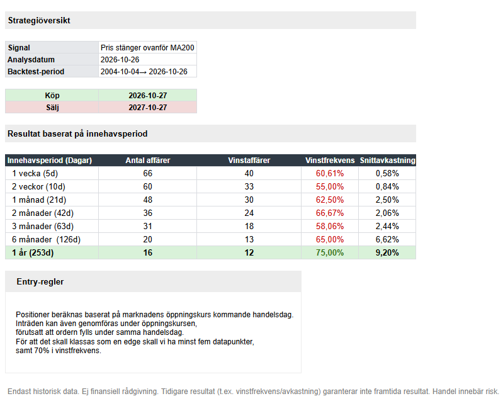Click the buy date 2026-10-27

[x=147, y=96]
